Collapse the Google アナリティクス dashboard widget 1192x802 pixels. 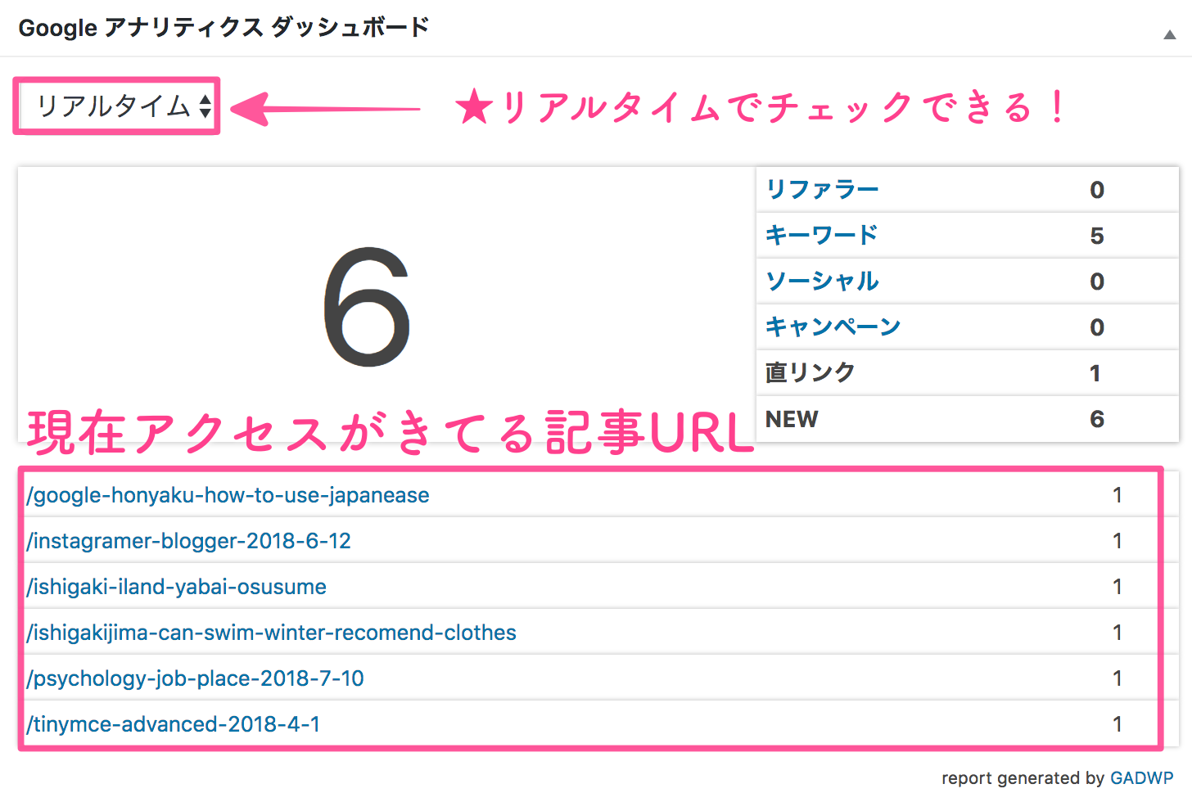tap(1170, 34)
